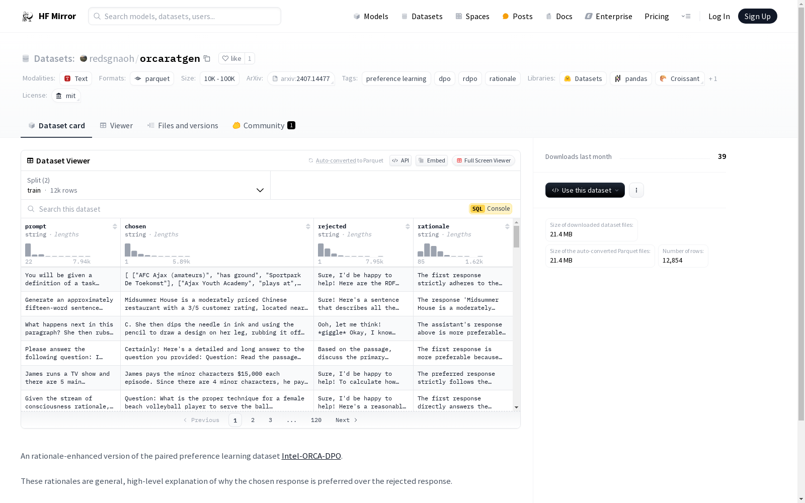
Task: Select the rationale length histogram
Action: tap(450, 250)
